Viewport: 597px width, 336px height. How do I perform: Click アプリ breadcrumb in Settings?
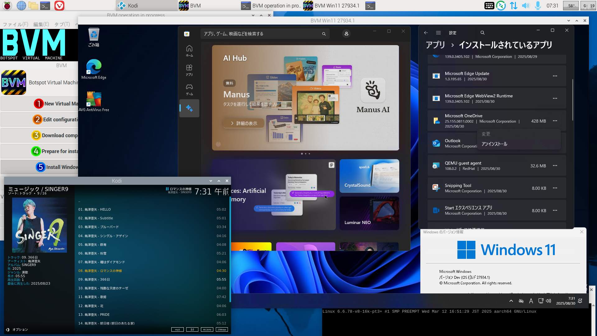tap(435, 45)
